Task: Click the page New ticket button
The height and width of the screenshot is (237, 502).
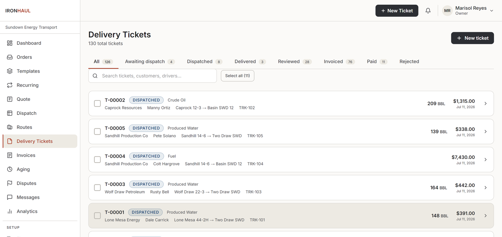Action: 473,38
